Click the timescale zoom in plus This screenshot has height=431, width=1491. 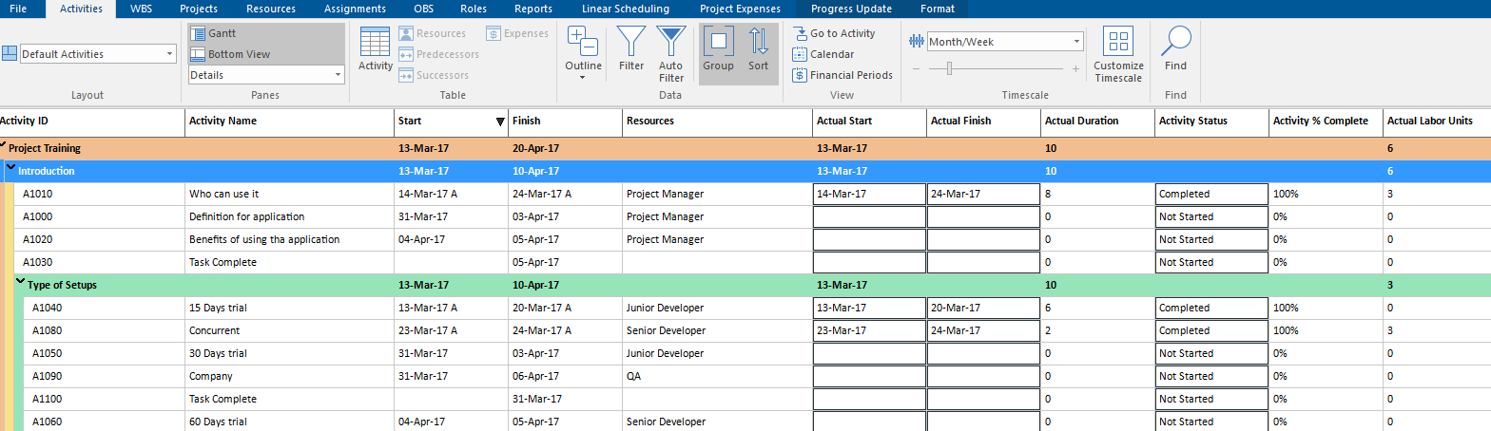coord(1075,68)
